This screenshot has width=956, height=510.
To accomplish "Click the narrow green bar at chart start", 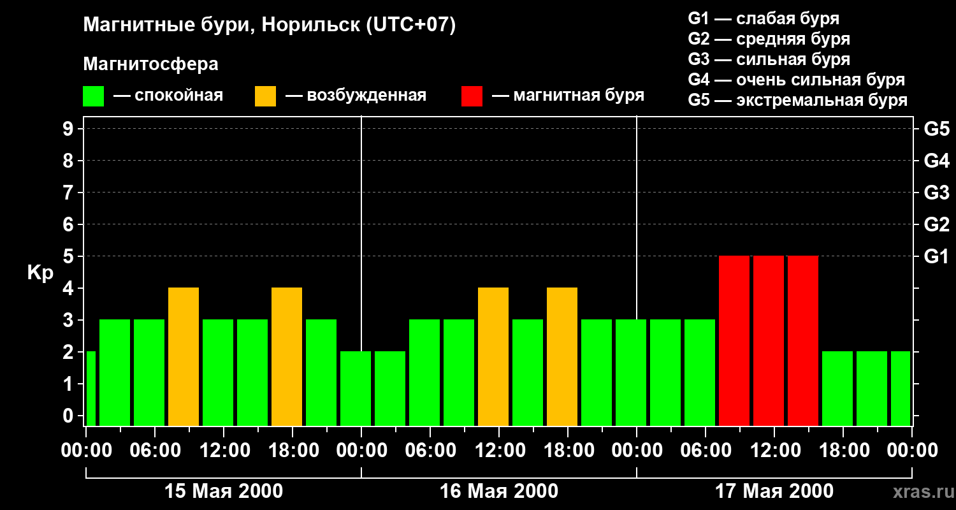I will [x=91, y=388].
